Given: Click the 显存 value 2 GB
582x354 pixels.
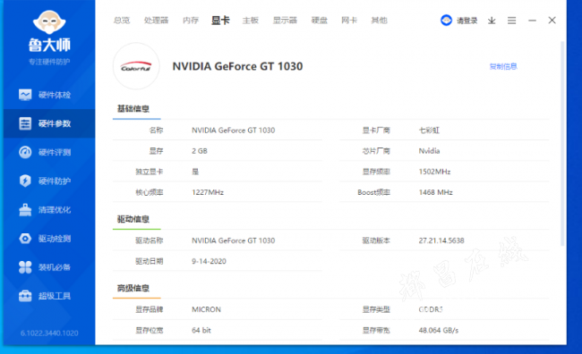Looking at the screenshot, I should point(200,151).
